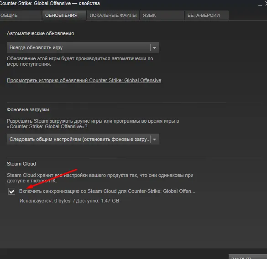
Task: Click the 'Фоновые загрузки' heading
Action: [x=28, y=109]
